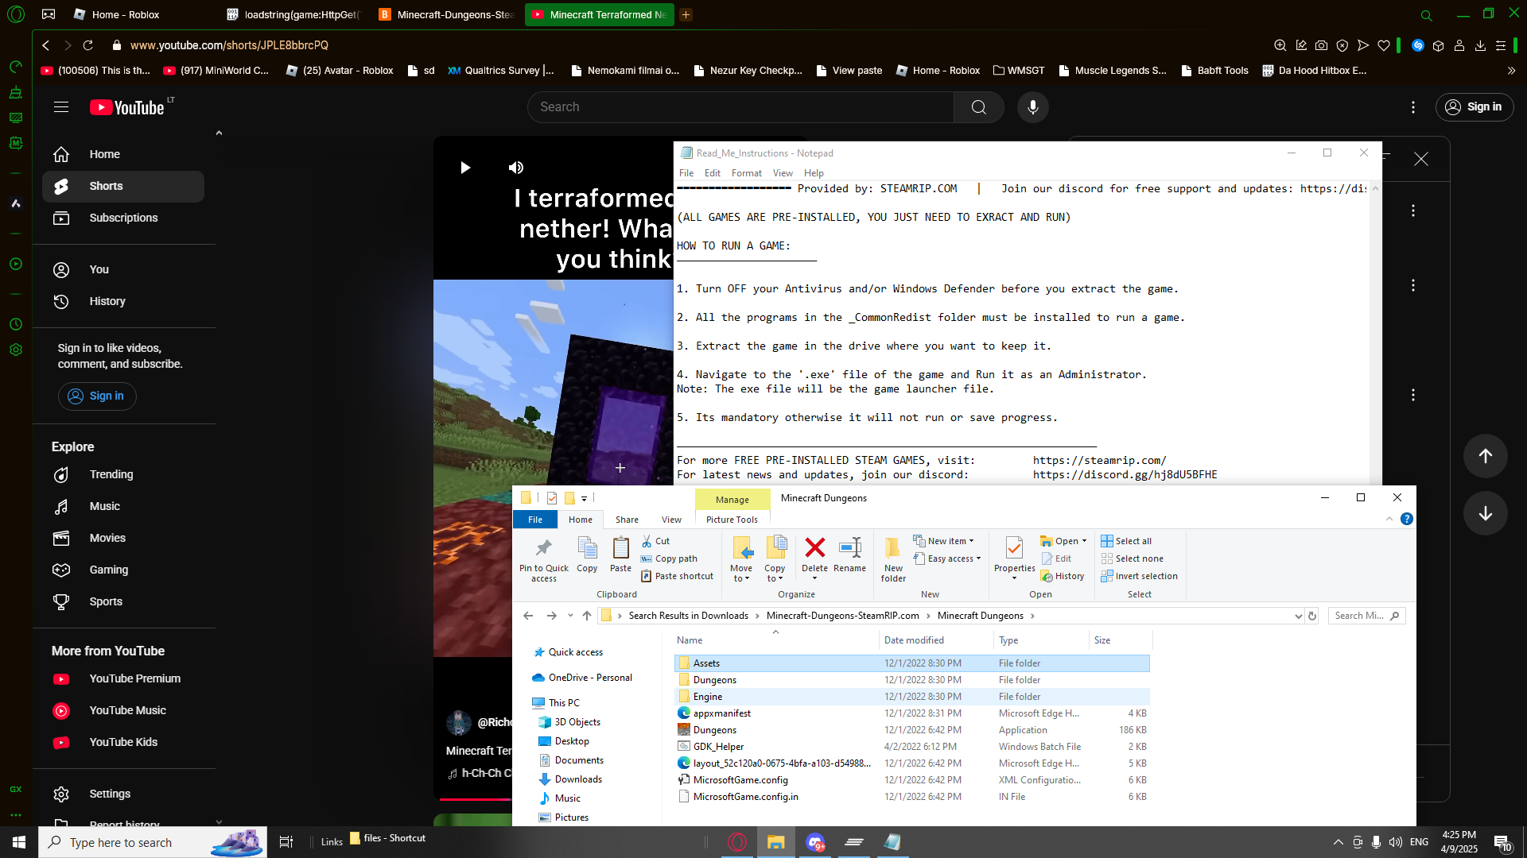This screenshot has width=1527, height=858.
Task: Open the Windows notification center
Action: click(x=1502, y=842)
